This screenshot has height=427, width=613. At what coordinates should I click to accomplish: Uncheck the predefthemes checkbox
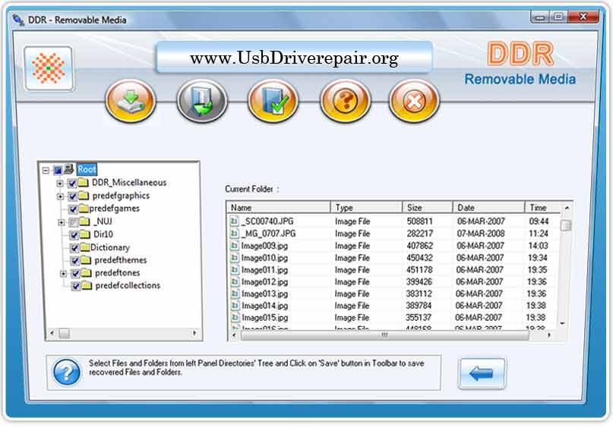tap(75, 261)
